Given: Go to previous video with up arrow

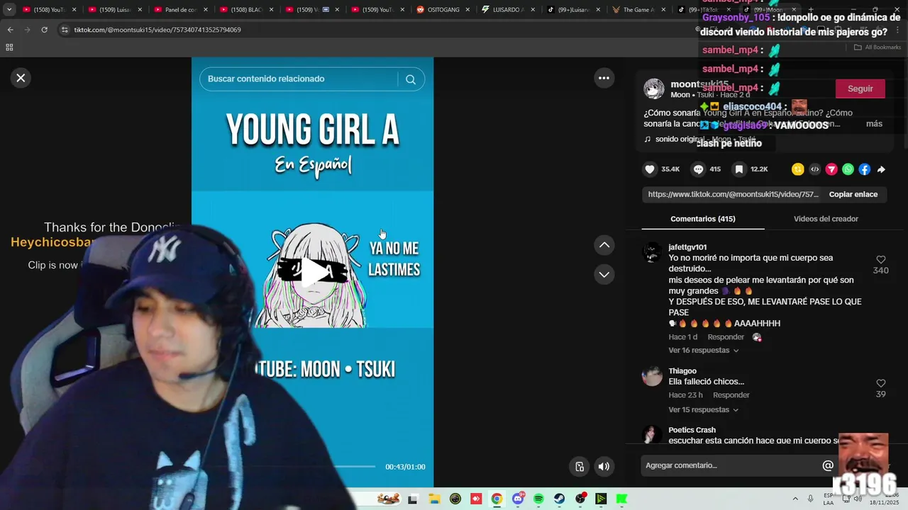Looking at the screenshot, I should pos(604,245).
